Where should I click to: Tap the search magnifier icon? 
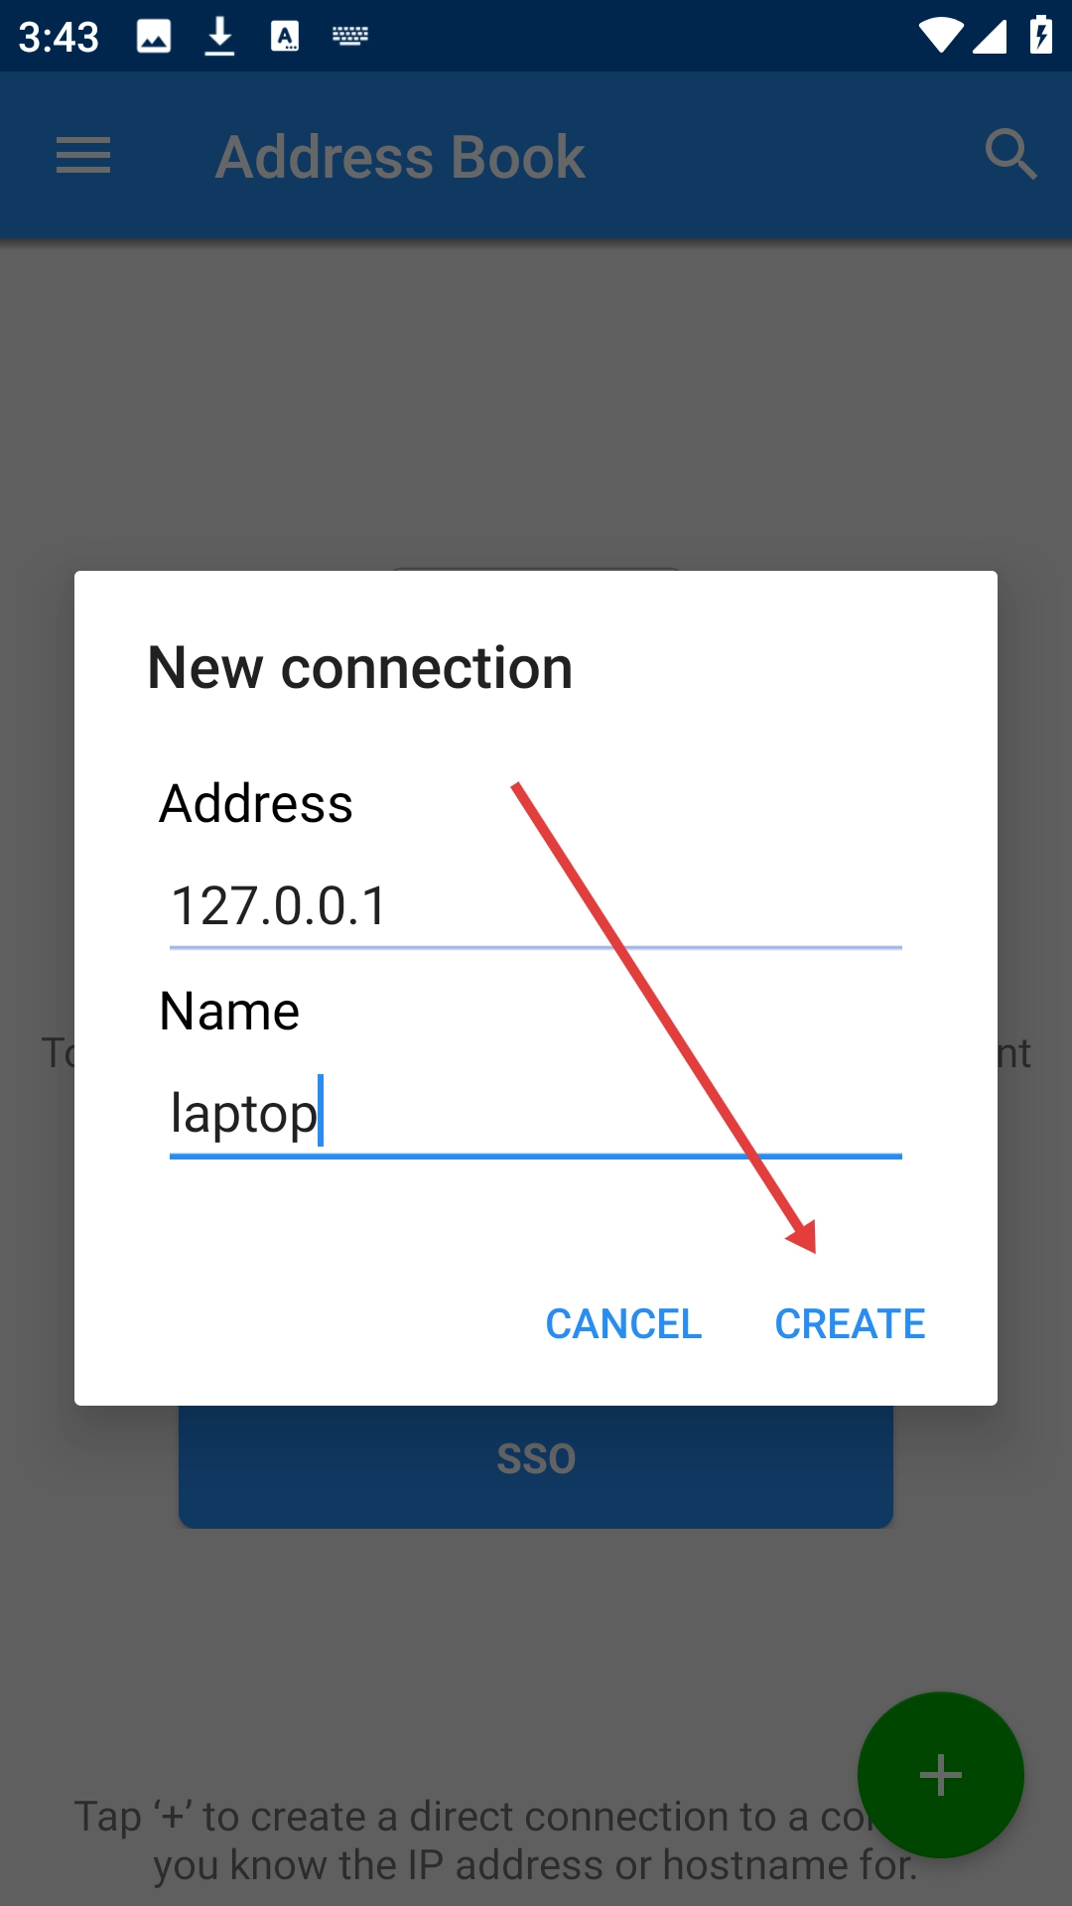pos(1010,155)
